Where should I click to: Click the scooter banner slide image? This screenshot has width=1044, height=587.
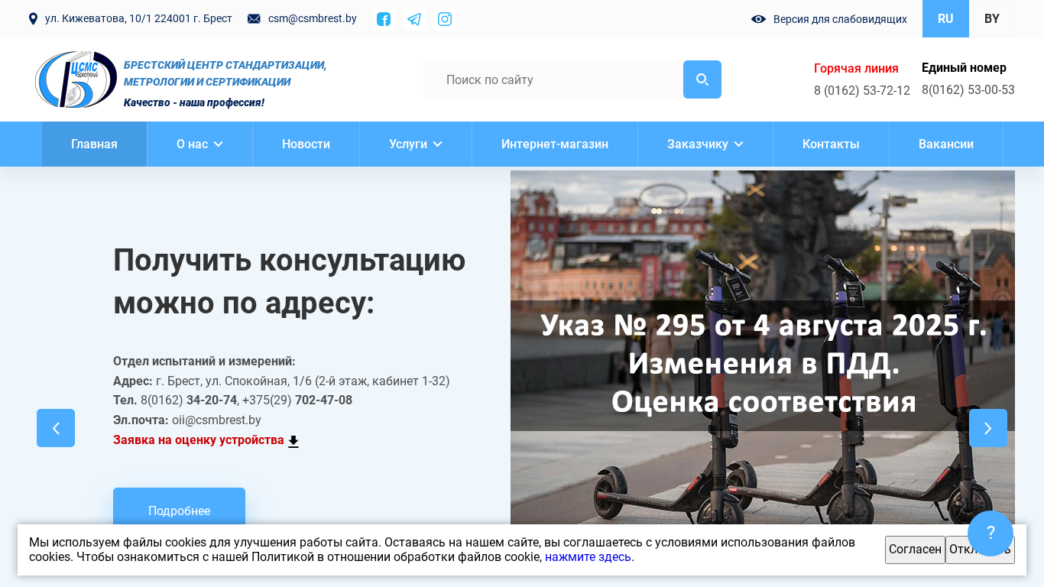763,348
